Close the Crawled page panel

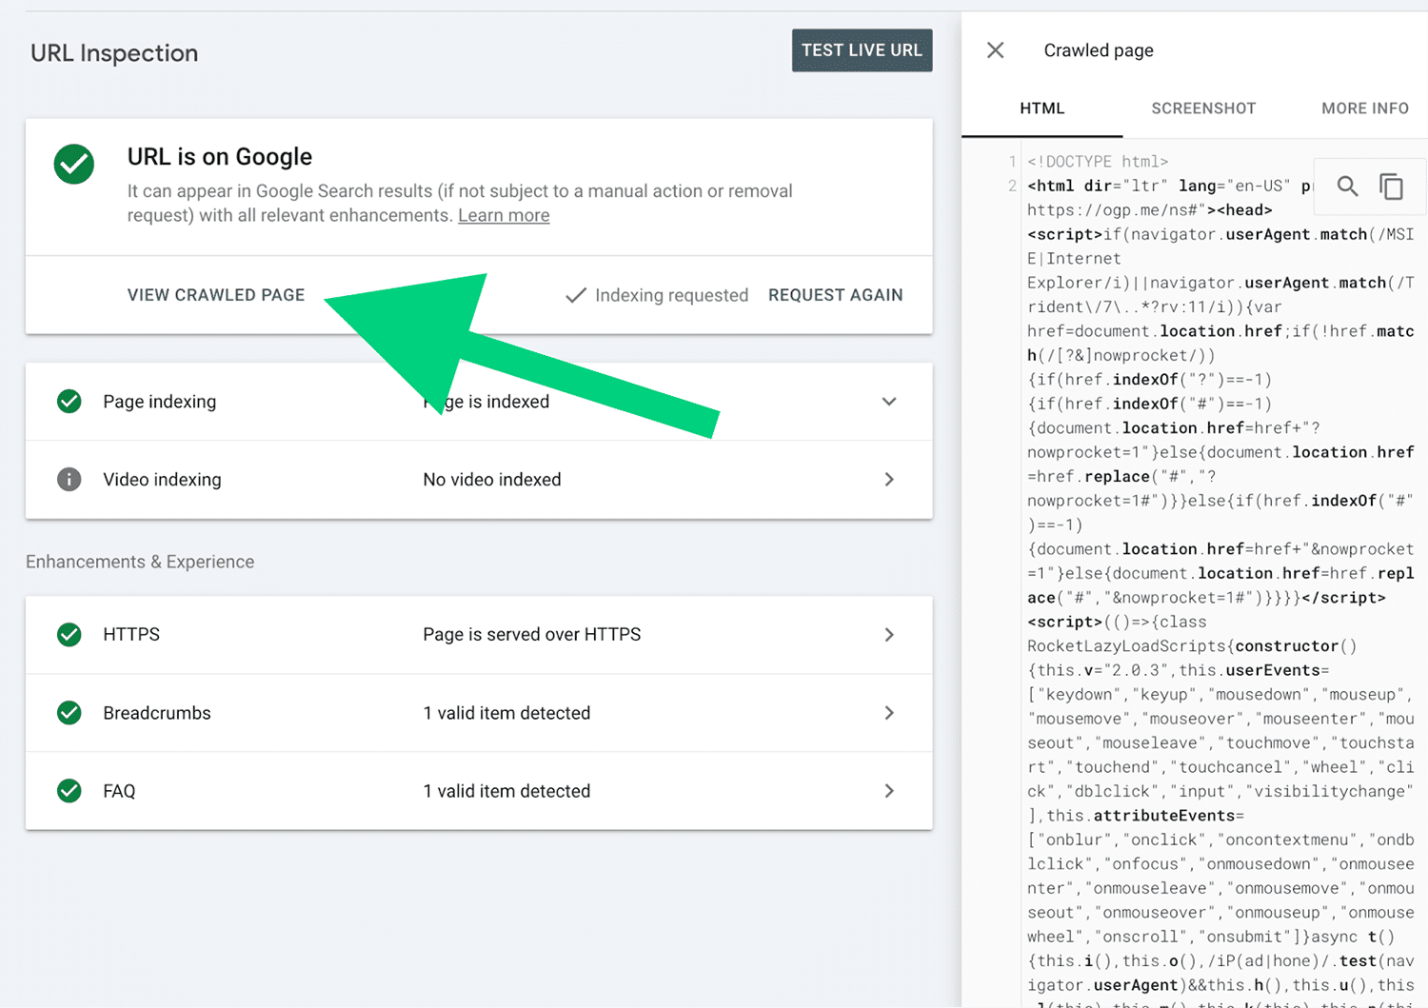[995, 50]
